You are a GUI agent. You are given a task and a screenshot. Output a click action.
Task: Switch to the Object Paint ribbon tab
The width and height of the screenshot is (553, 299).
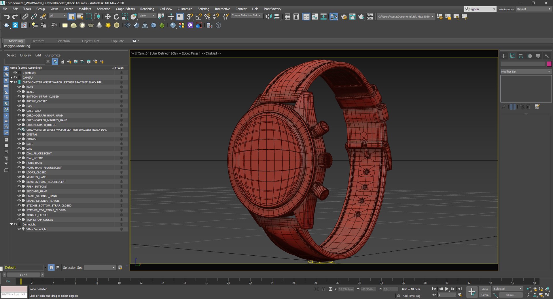90,41
